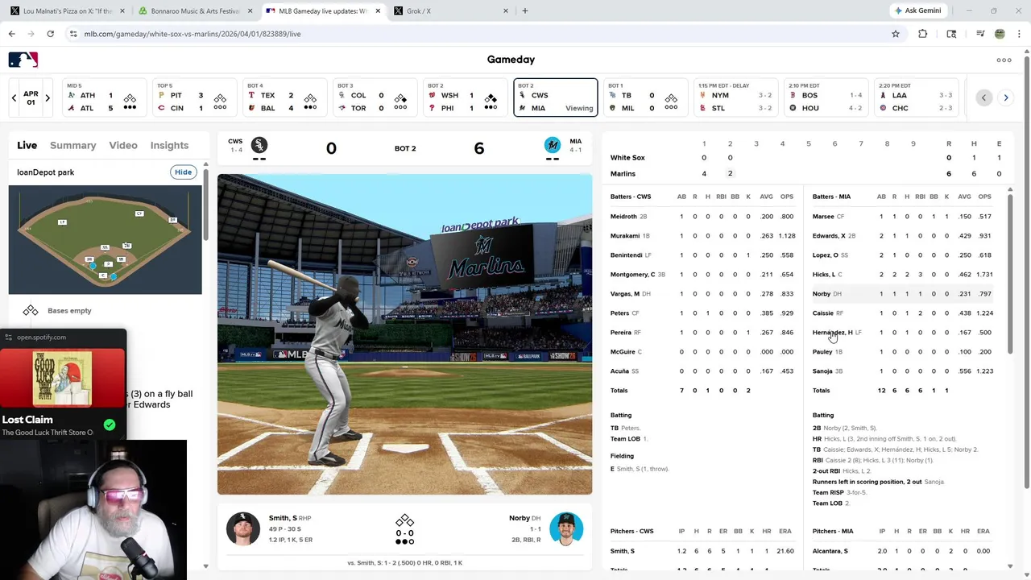1031x580 pixels.
Task: Select the COL vs TOR game card
Action: click(x=375, y=97)
